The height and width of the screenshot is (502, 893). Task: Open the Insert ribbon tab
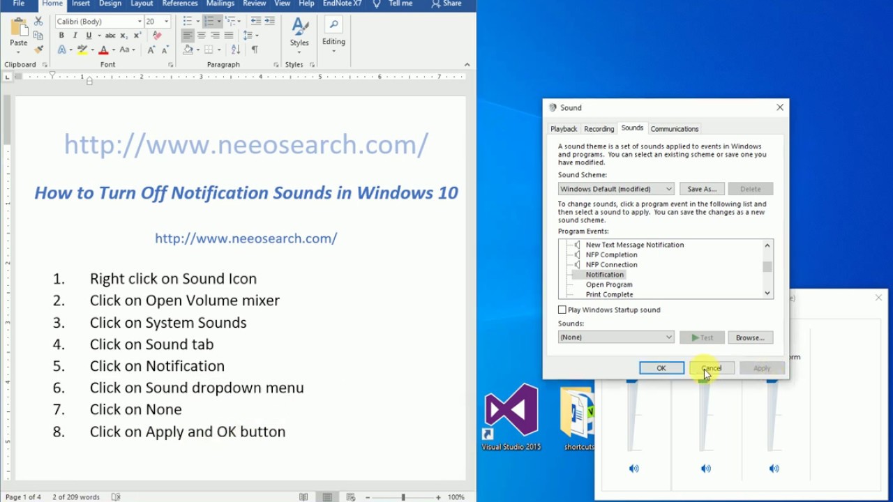point(80,3)
